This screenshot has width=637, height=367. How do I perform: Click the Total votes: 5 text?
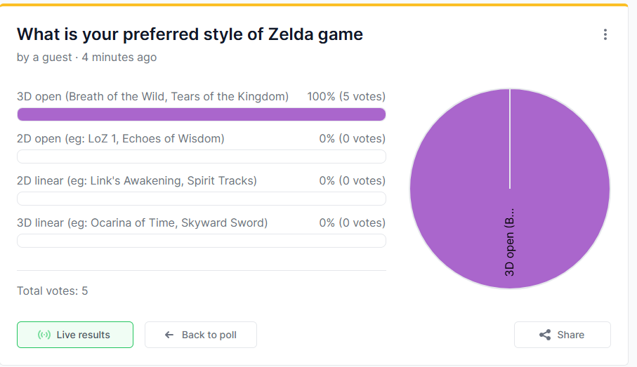tap(52, 291)
